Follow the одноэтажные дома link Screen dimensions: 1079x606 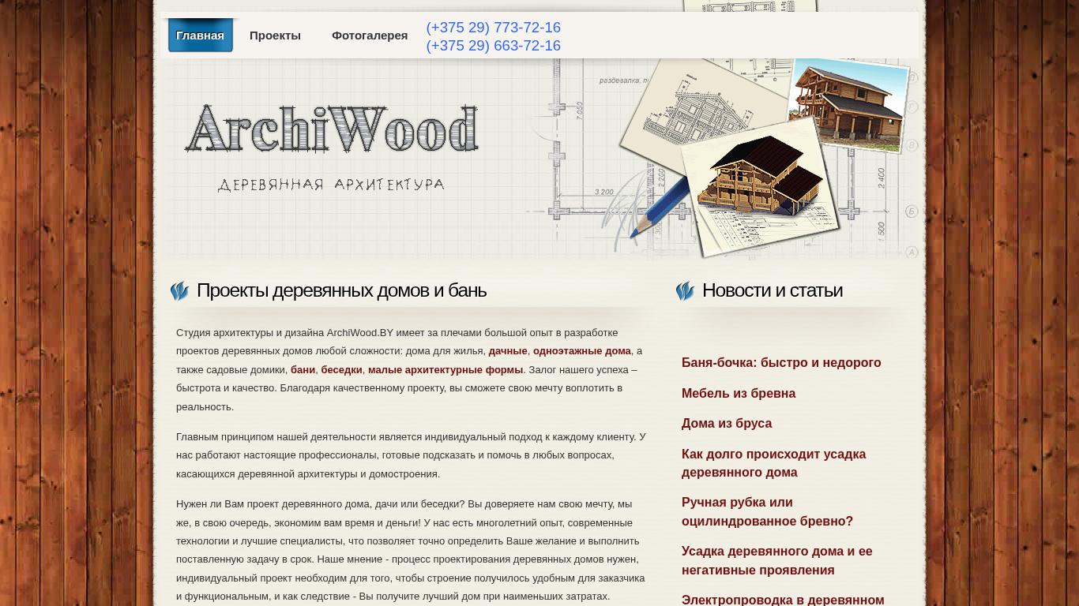(x=582, y=351)
